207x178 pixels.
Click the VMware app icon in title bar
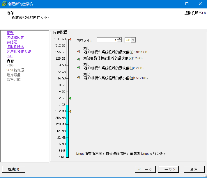(x=4, y=4)
